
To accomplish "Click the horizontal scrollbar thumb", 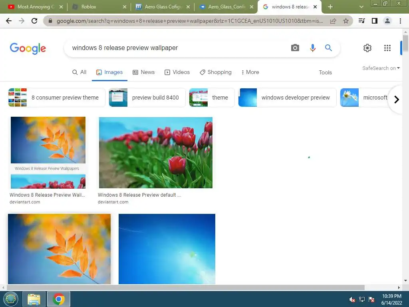I will coord(185,288).
